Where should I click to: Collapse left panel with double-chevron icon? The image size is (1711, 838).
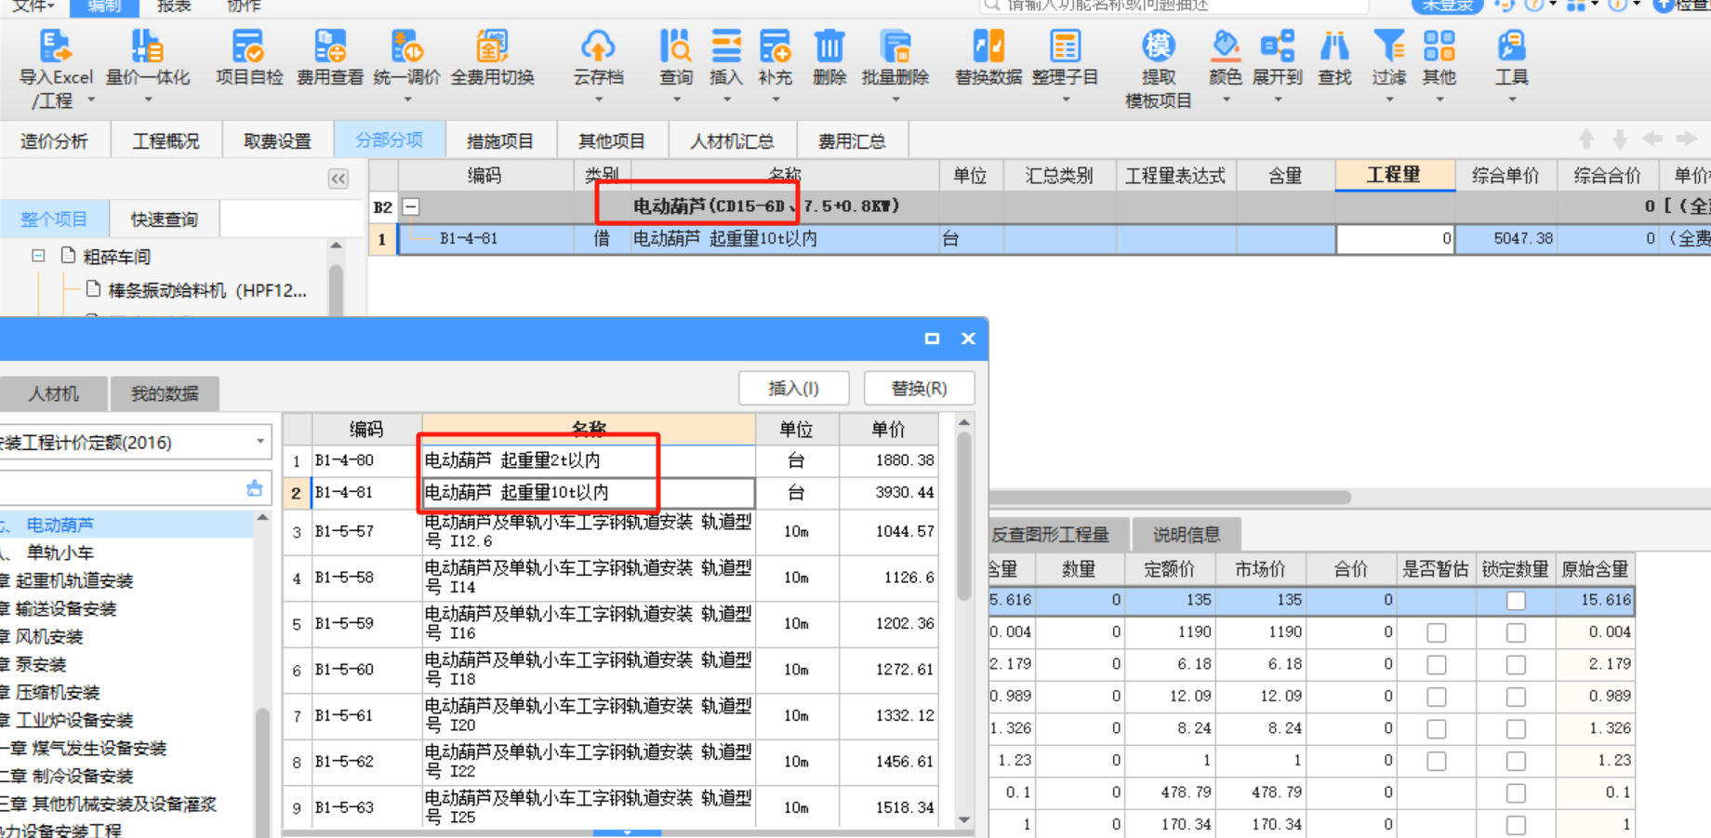coord(338,179)
